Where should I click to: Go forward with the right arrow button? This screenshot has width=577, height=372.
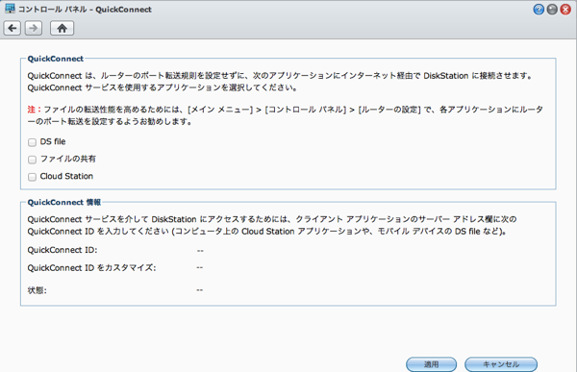(34, 28)
